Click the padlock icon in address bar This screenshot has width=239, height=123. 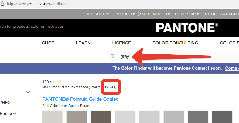coord(2,3)
